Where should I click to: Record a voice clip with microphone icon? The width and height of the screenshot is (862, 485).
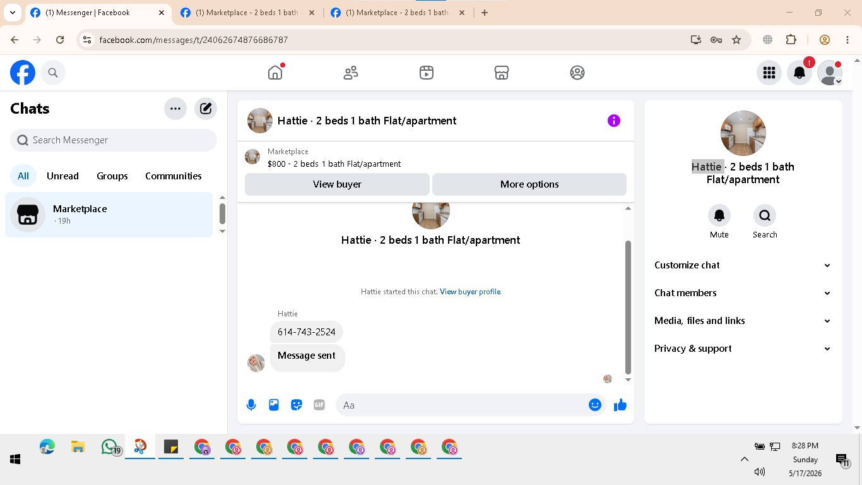(x=251, y=405)
